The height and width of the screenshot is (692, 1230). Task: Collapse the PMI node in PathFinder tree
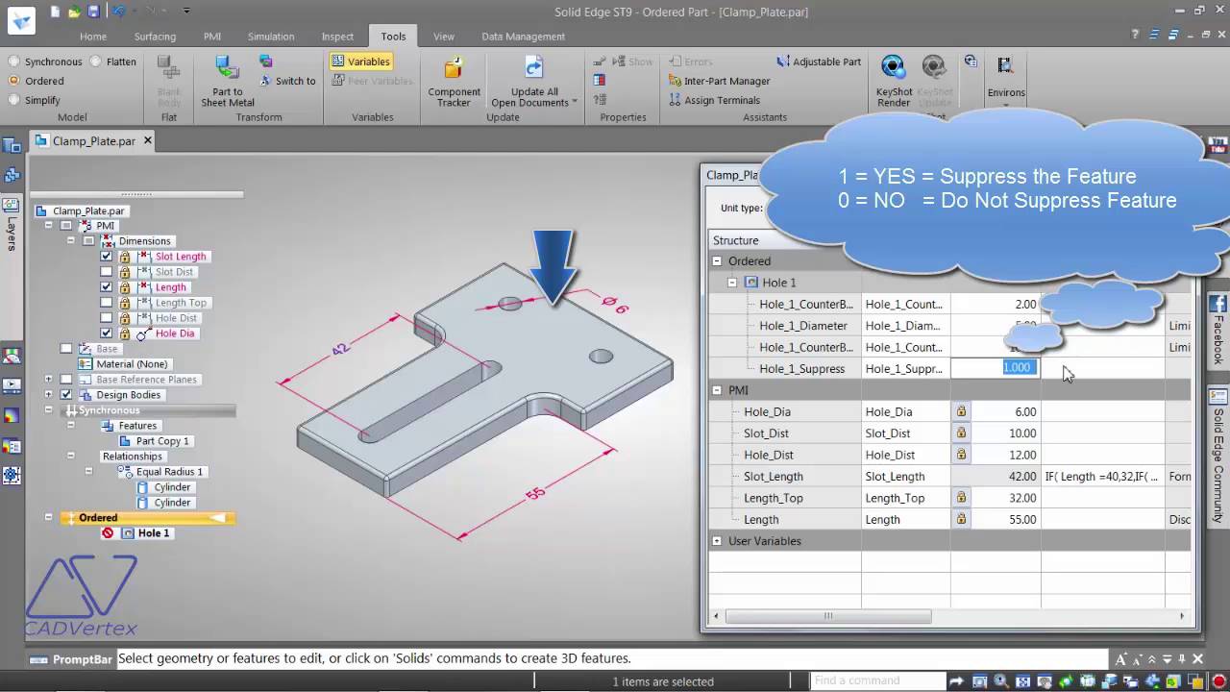[x=48, y=226]
